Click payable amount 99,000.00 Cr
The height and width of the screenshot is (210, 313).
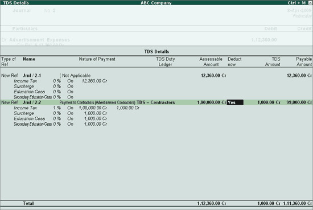tap(299, 102)
